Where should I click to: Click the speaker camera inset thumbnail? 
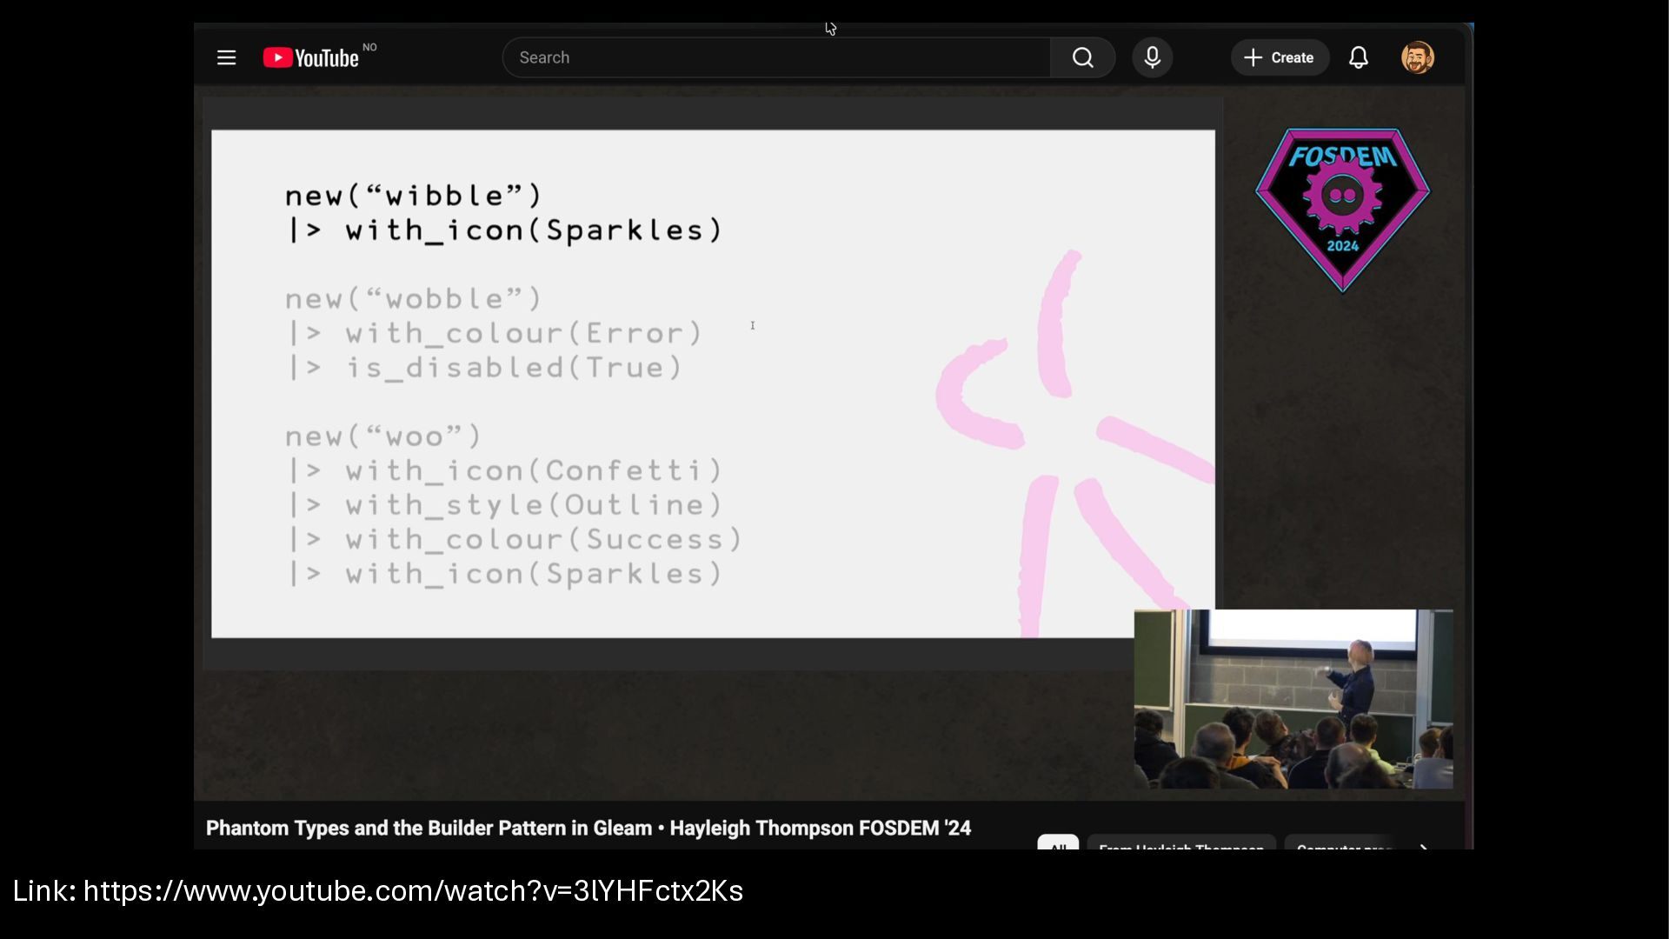(1293, 699)
